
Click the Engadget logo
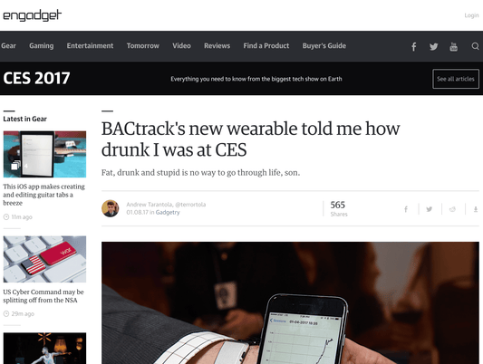(x=33, y=15)
